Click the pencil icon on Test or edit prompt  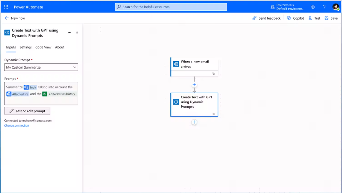pos(11,111)
